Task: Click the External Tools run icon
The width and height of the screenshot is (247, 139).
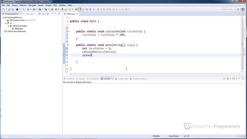Action: click(x=46, y=9)
